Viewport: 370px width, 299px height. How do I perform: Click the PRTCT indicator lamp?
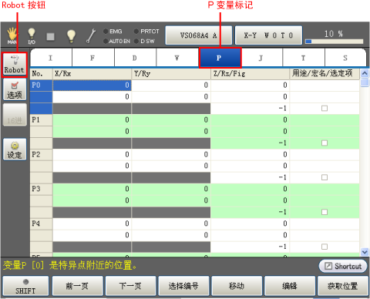136,32
